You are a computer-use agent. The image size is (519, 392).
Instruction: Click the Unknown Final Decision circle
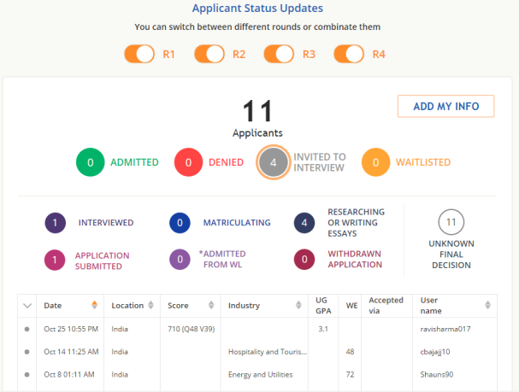(451, 223)
